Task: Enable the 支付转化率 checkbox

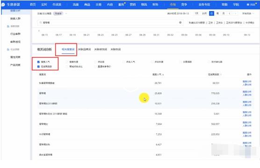Action: [209, 62]
